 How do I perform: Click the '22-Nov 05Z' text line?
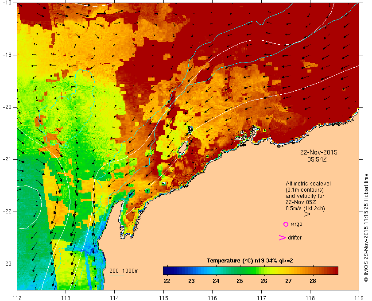(x=301, y=202)
